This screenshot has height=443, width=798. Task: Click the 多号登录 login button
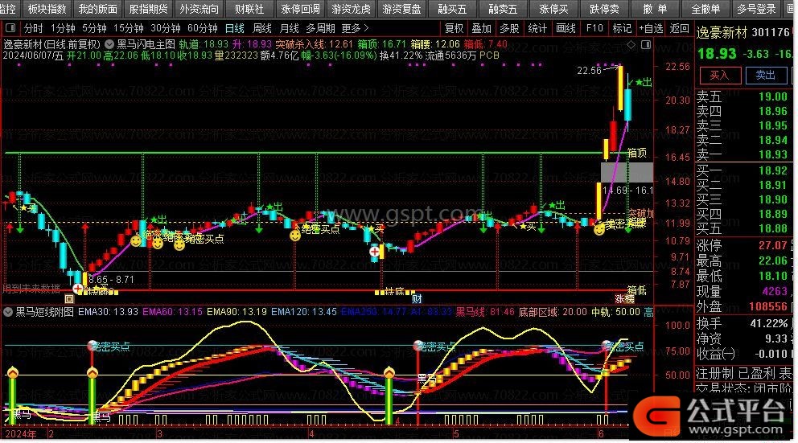[756, 9]
